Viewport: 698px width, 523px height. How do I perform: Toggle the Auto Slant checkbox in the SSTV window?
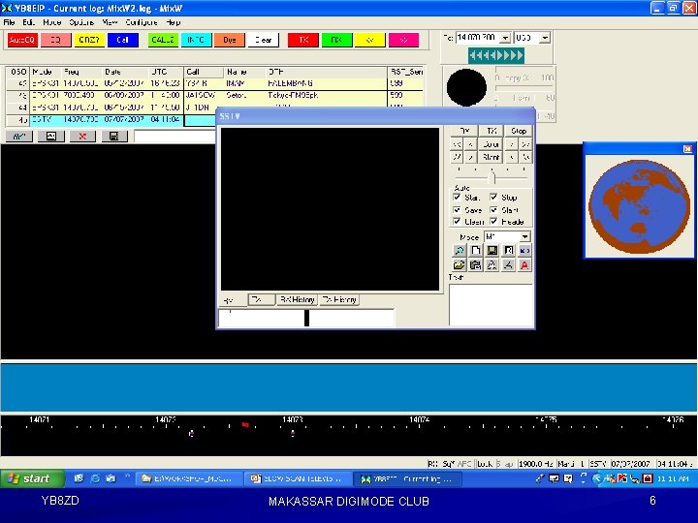pos(493,209)
